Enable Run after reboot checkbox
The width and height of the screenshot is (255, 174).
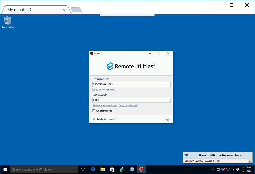coord(94,111)
